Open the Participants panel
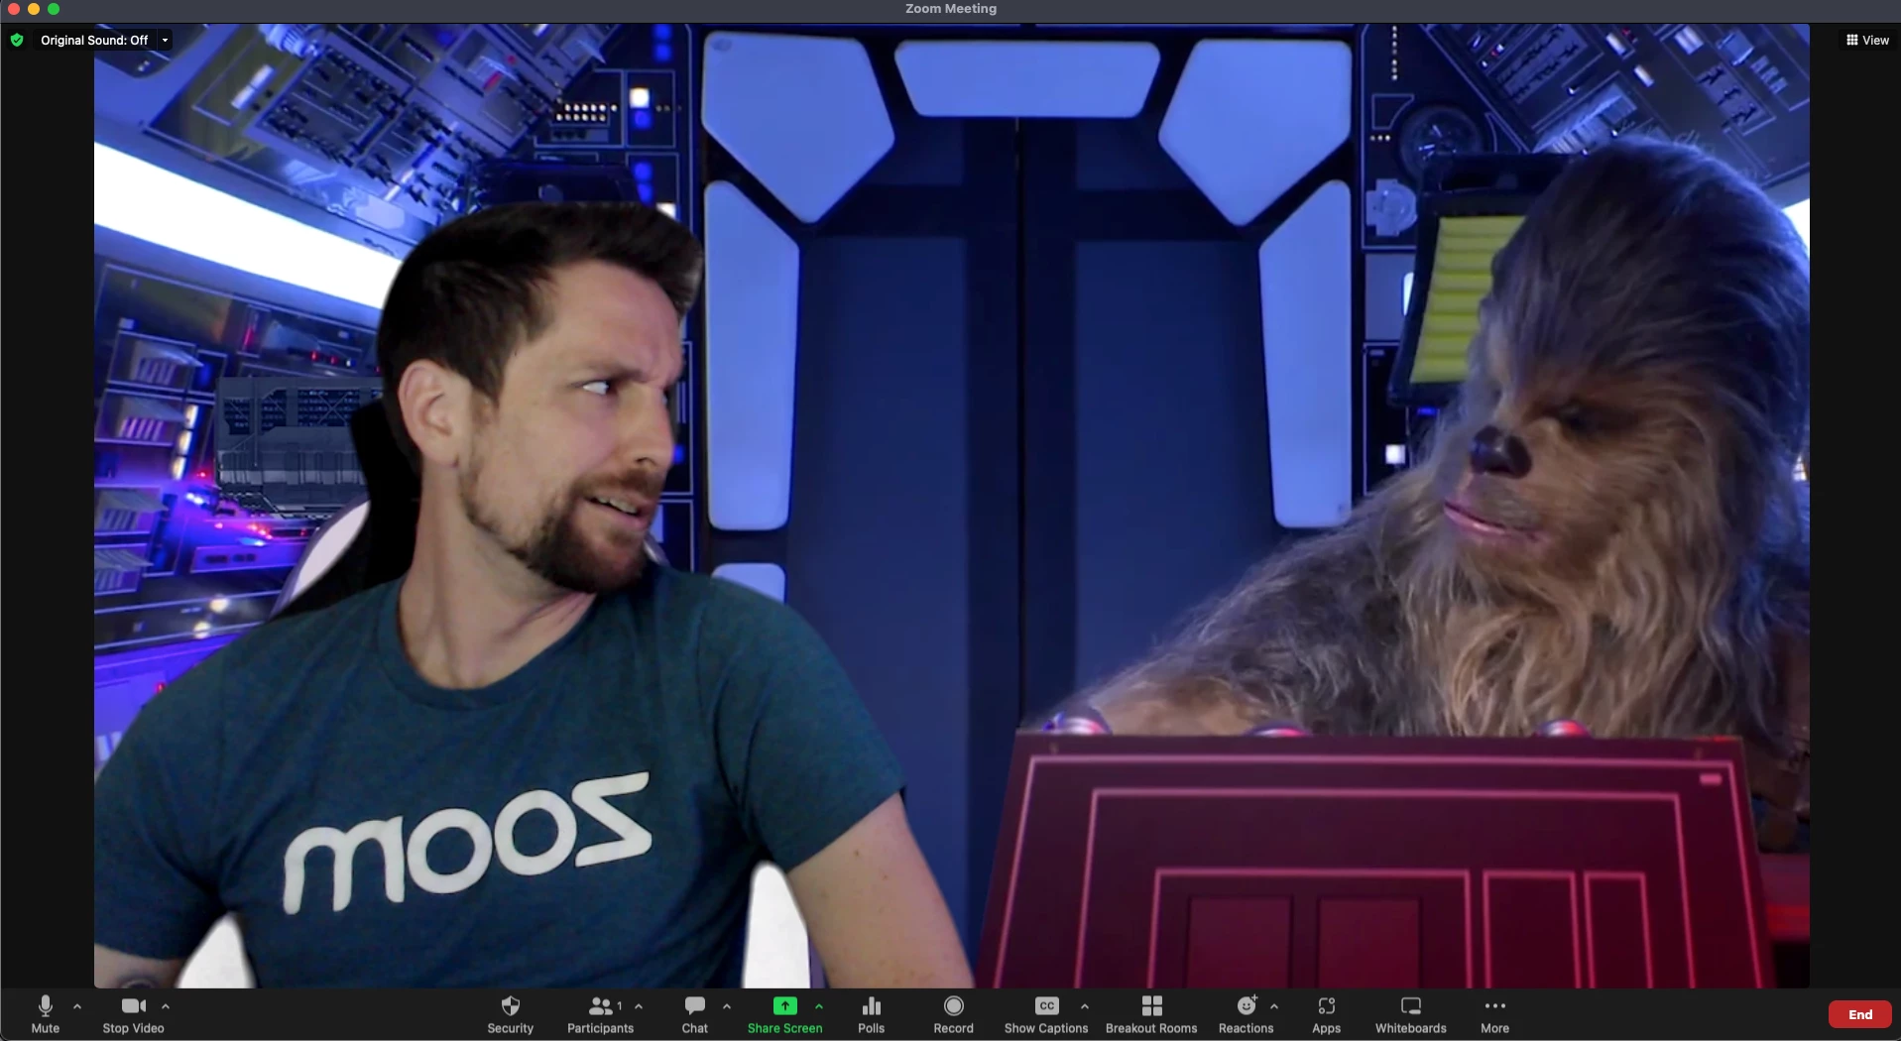Image resolution: width=1901 pixels, height=1041 pixels. point(600,1014)
